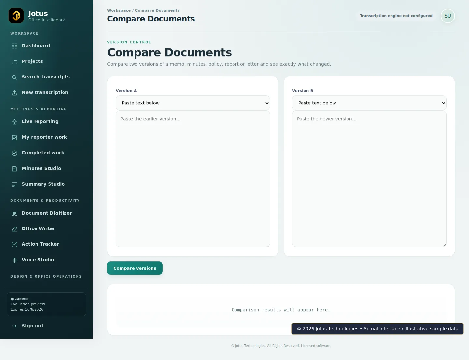
Task: Open Action Tracker
Action: pos(47,244)
